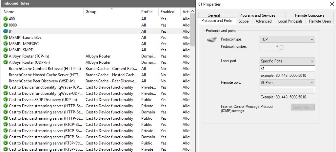Screen dimensions: 336x152
Task: Click the green check icon of rule 400
Action: pos(6,19)
